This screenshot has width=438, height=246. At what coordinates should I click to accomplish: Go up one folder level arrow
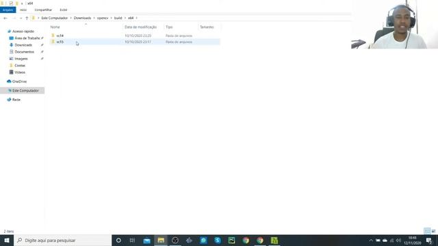[x=27, y=18]
